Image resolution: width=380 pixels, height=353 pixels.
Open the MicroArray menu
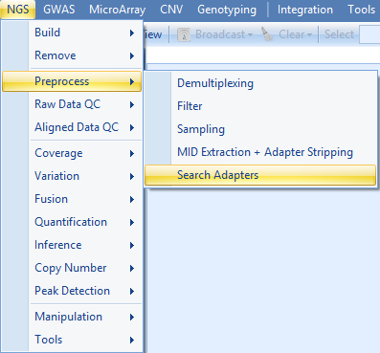coord(118,10)
